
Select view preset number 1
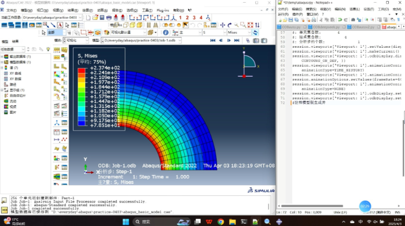coord(180,18)
